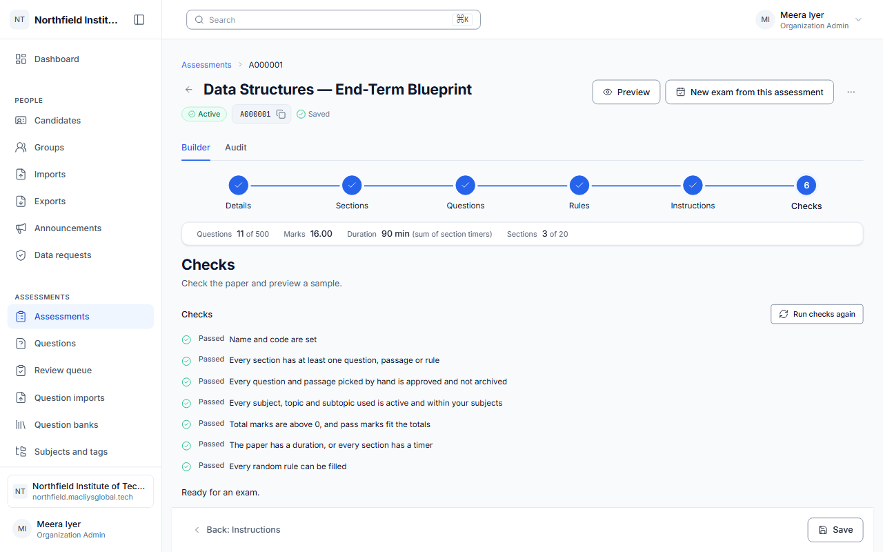Open Imports page
883x552 pixels.
pos(81,175)
